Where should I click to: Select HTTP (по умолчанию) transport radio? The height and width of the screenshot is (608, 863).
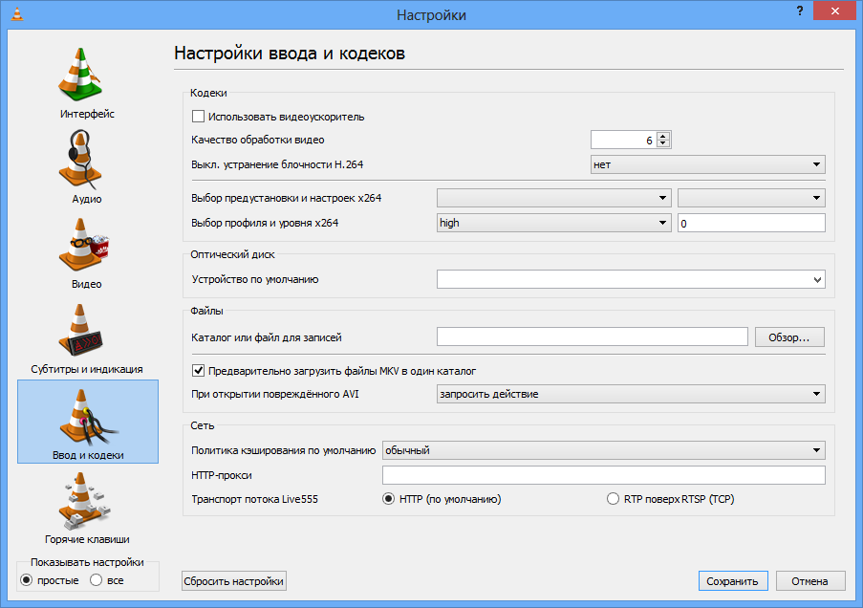tap(389, 499)
